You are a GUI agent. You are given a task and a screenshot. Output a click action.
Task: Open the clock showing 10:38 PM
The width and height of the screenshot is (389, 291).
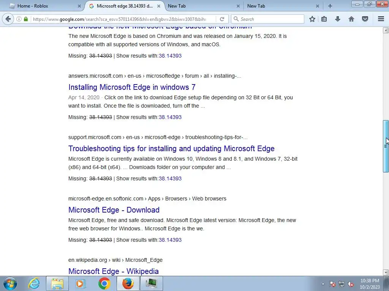pos(370,283)
